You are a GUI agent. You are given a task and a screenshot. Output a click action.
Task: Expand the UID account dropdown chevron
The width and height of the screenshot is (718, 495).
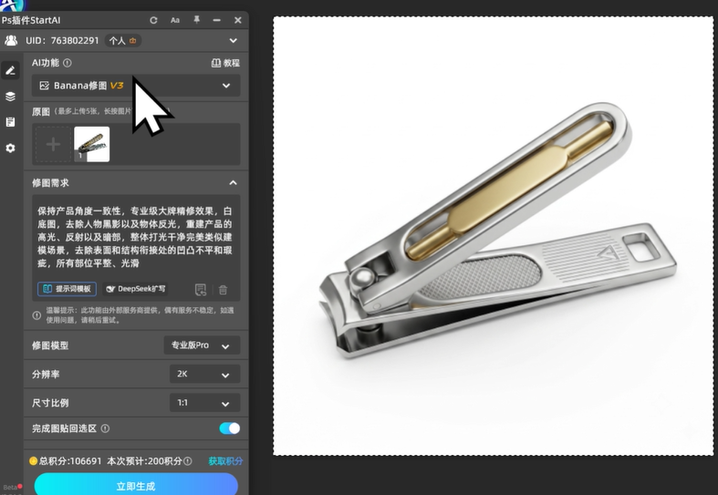click(x=233, y=40)
